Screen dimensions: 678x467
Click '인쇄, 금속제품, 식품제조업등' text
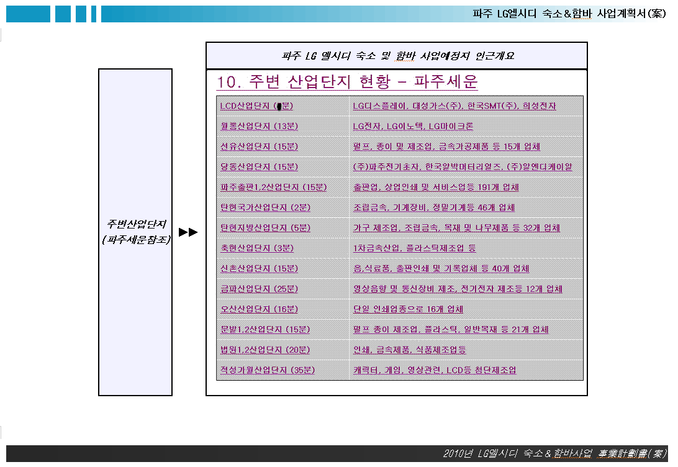pyautogui.click(x=410, y=350)
